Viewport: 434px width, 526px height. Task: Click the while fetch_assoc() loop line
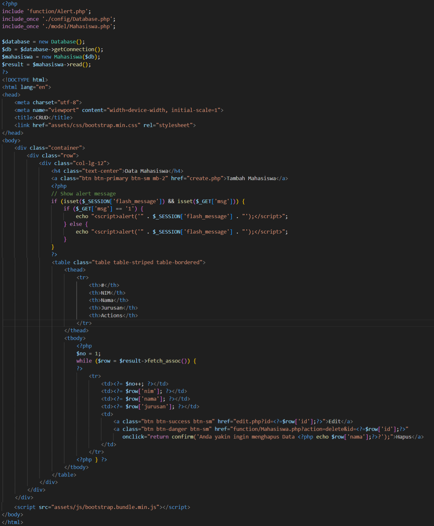(136, 361)
